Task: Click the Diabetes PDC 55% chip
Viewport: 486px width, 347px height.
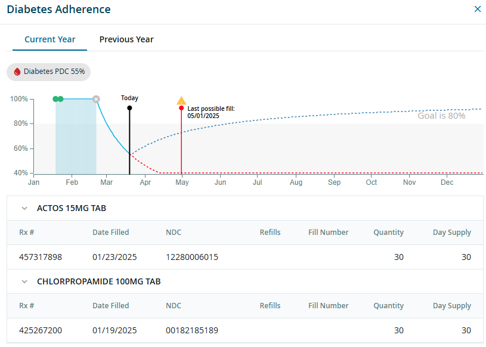Action: click(49, 72)
